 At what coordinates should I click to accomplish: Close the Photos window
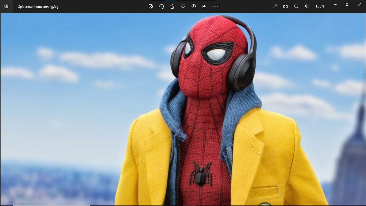click(360, 4)
